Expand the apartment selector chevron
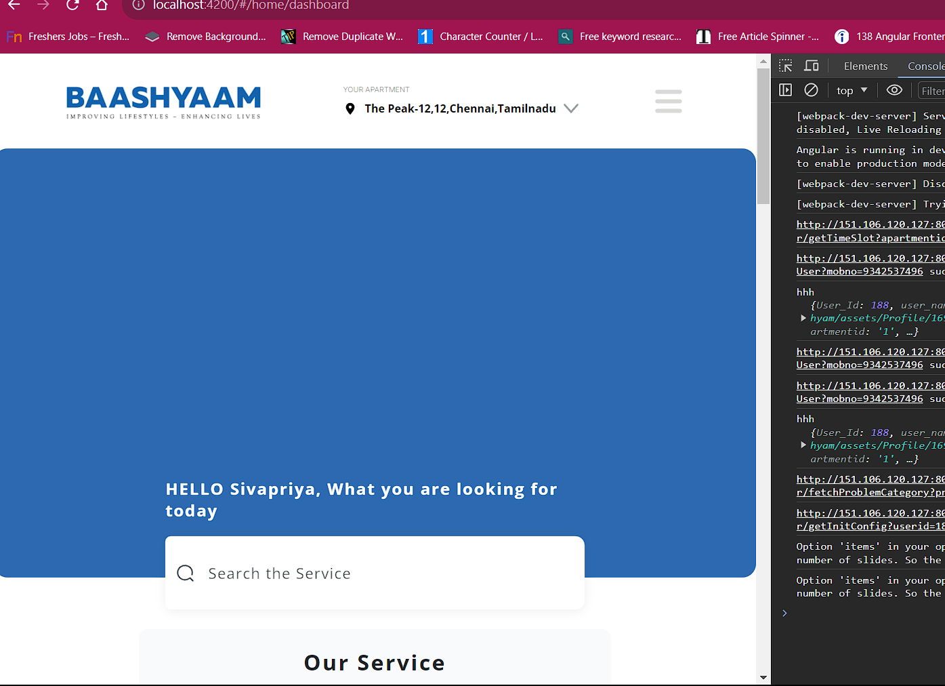Image resolution: width=945 pixels, height=686 pixels. pos(571,108)
